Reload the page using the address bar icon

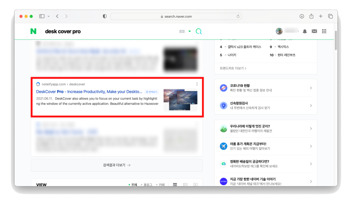click(x=238, y=16)
